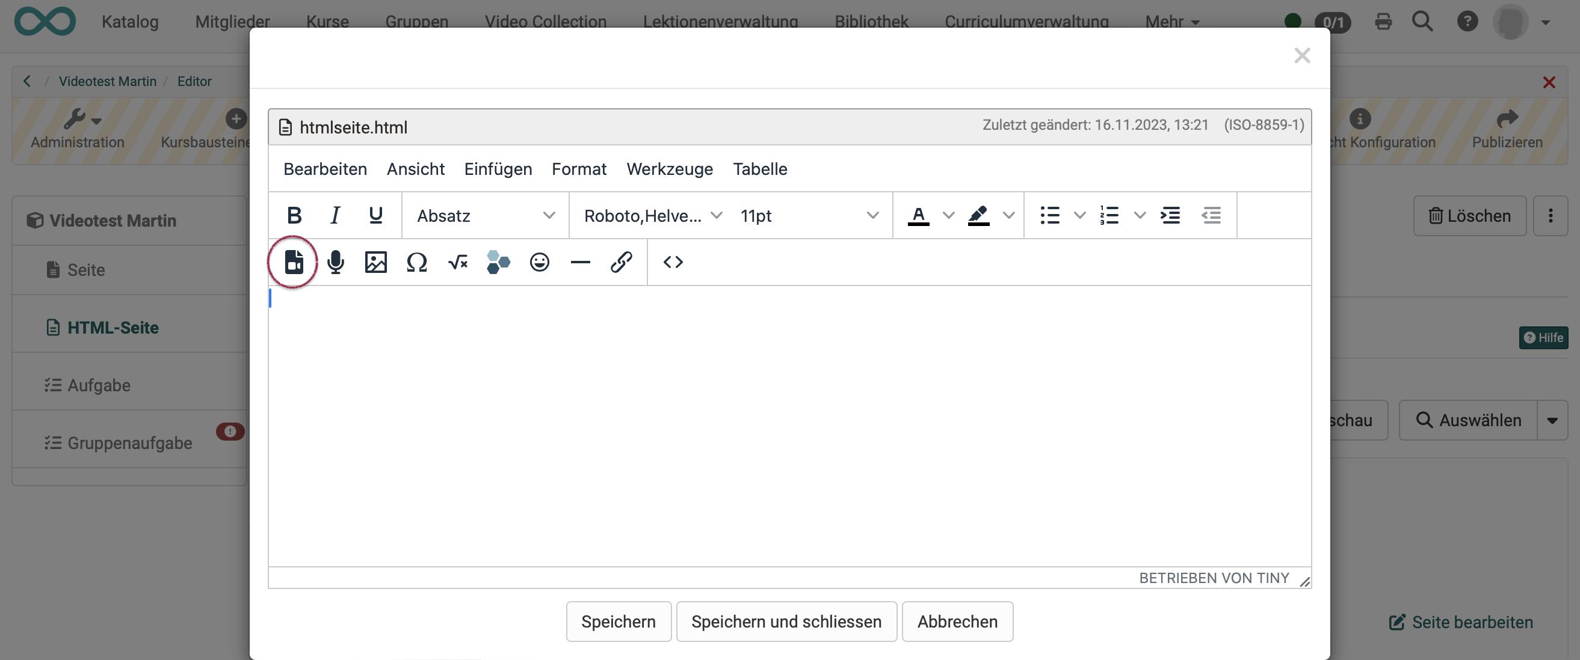Image resolution: width=1580 pixels, height=660 pixels.
Task: Open the Format menu
Action: point(579,169)
